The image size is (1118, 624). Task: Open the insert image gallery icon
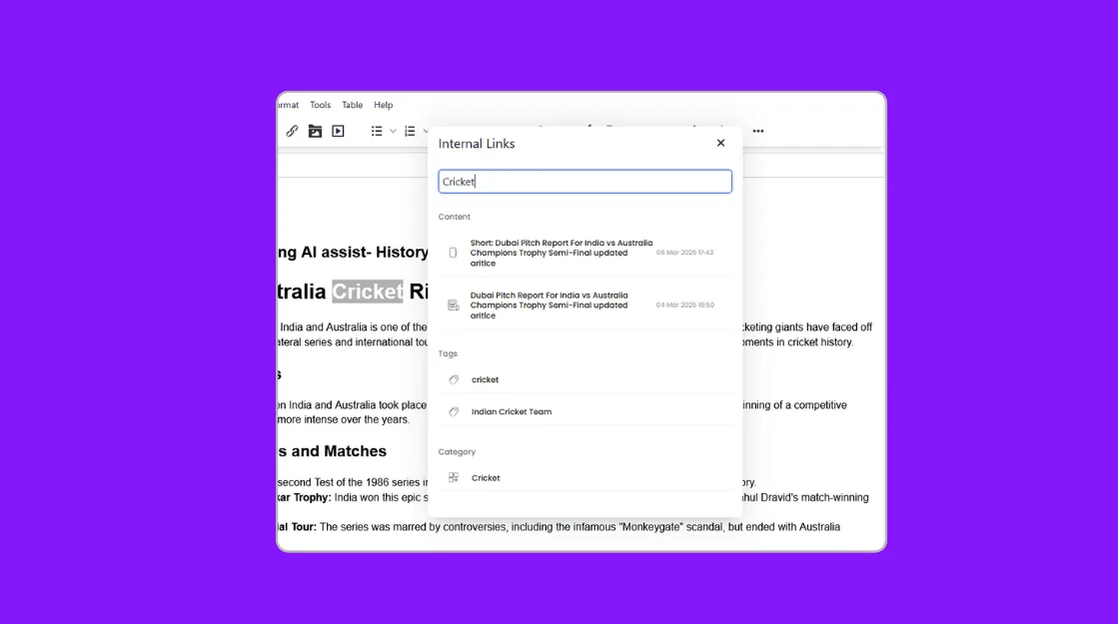(x=315, y=131)
